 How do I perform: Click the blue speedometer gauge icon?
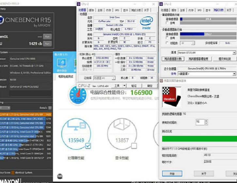[78, 95]
